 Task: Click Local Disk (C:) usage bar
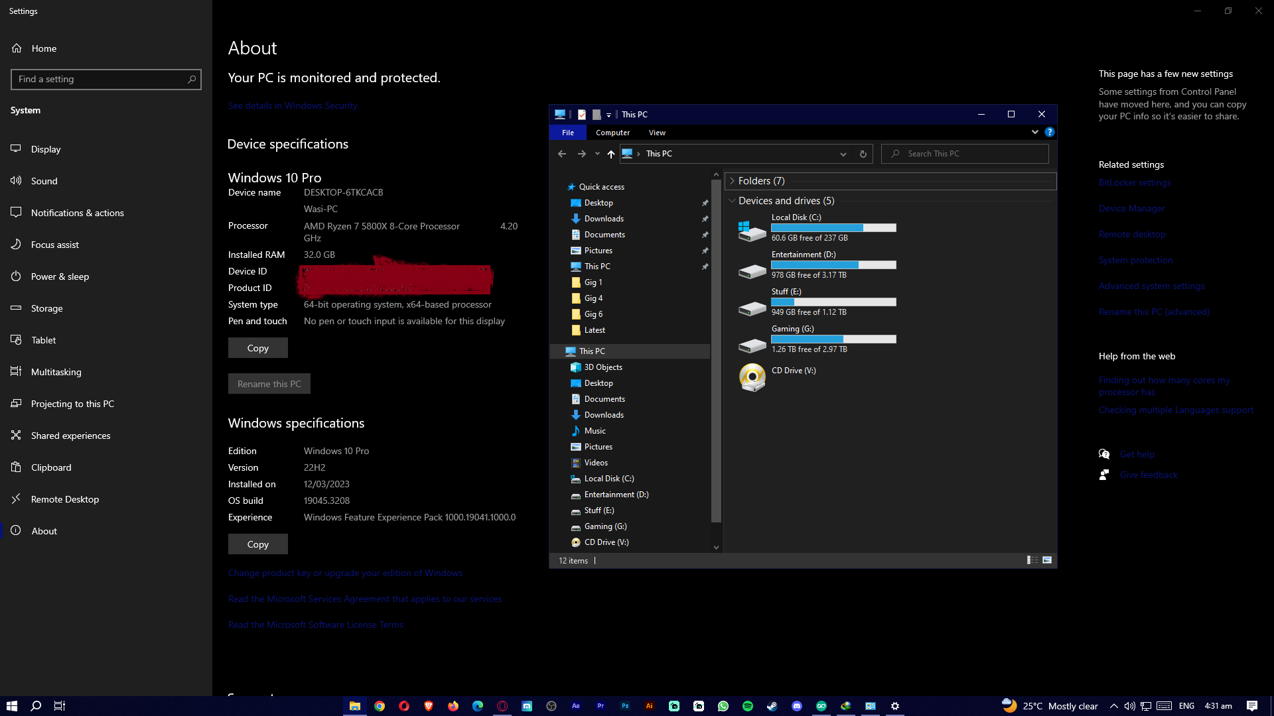click(x=833, y=227)
